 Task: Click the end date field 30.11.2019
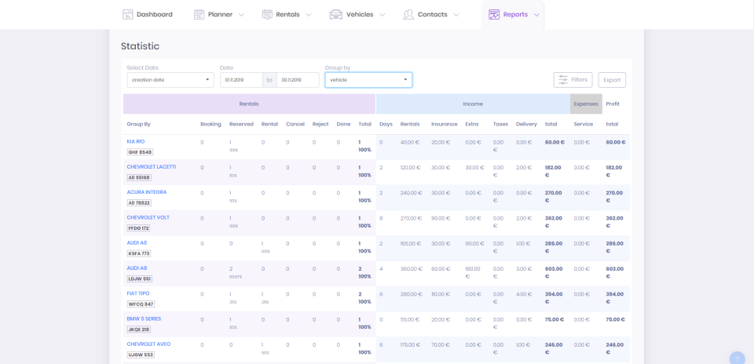298,80
